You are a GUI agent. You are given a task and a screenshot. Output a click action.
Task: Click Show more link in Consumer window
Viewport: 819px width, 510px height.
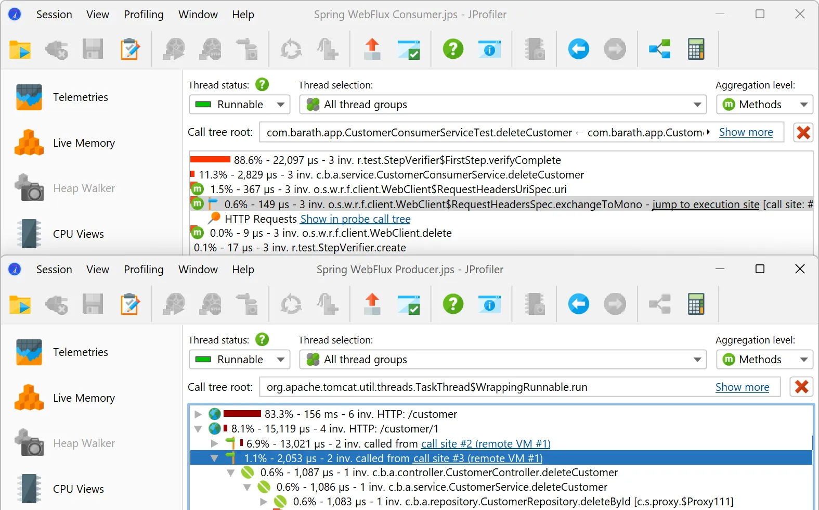pyautogui.click(x=746, y=132)
